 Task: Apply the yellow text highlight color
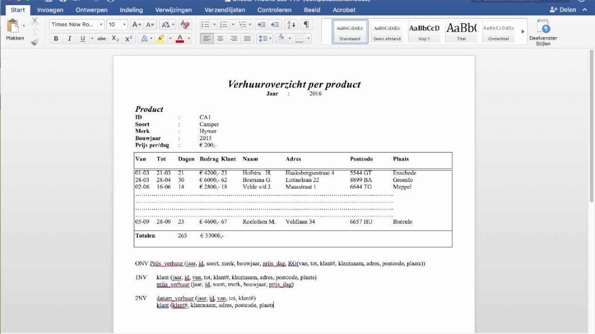[x=161, y=39]
